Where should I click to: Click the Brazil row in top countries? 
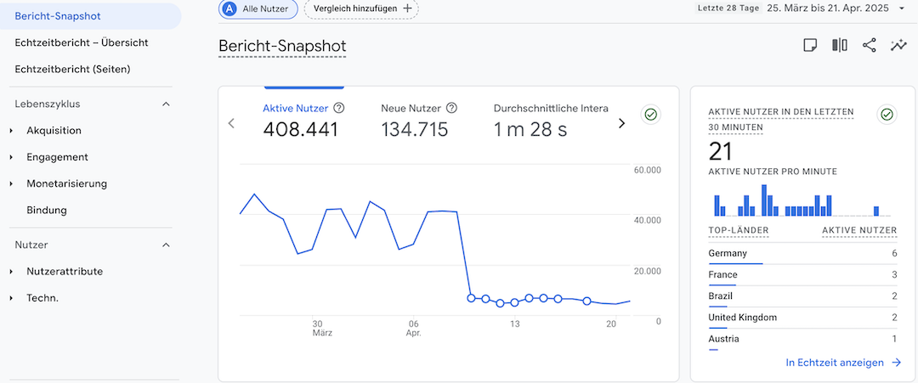802,296
